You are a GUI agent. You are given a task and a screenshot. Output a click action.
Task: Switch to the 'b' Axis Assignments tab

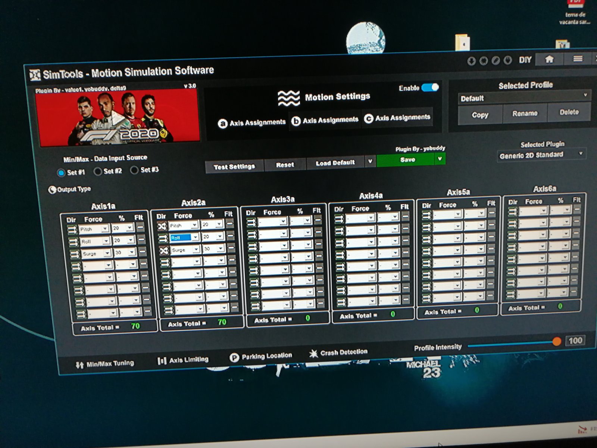tap(325, 120)
